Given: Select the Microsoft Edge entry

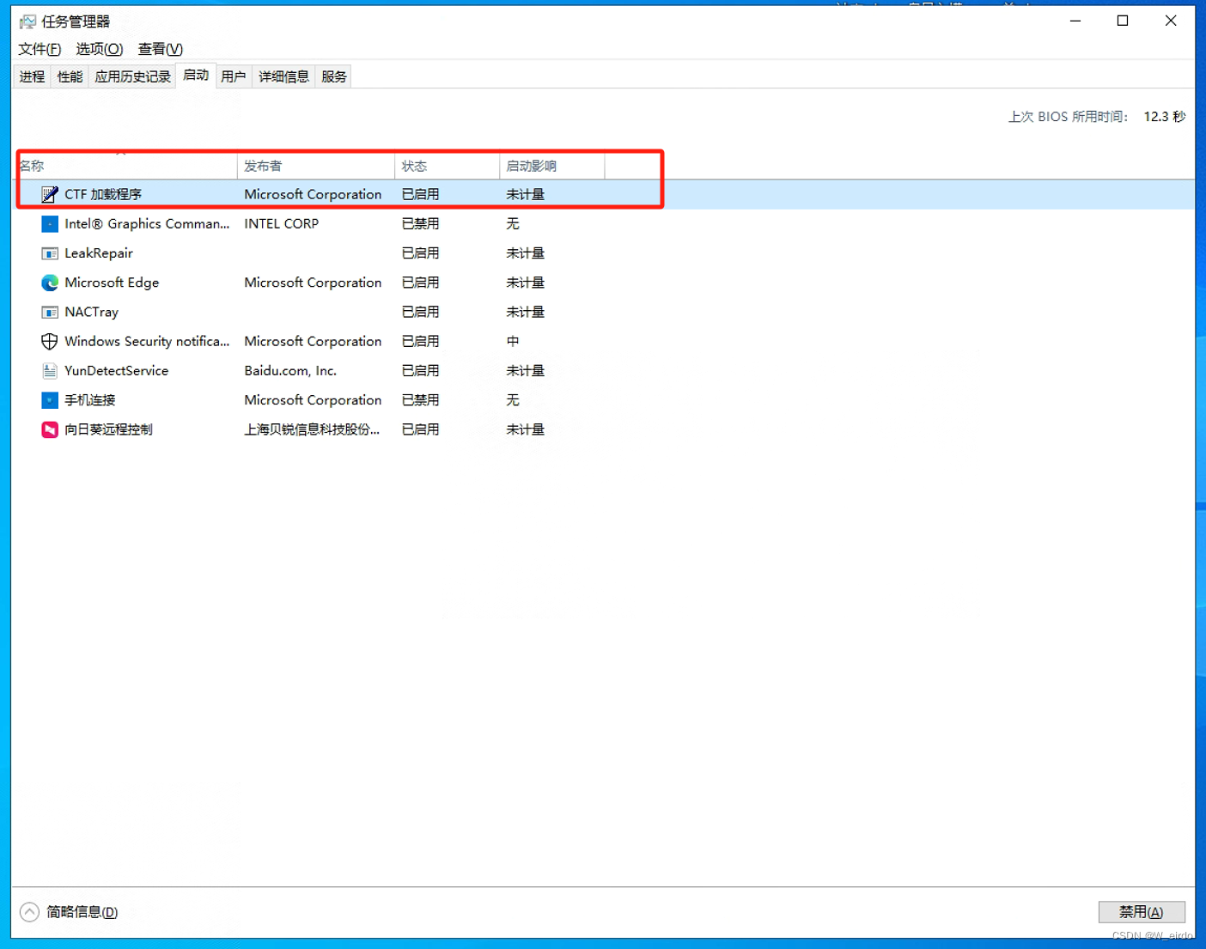Looking at the screenshot, I should 112,283.
